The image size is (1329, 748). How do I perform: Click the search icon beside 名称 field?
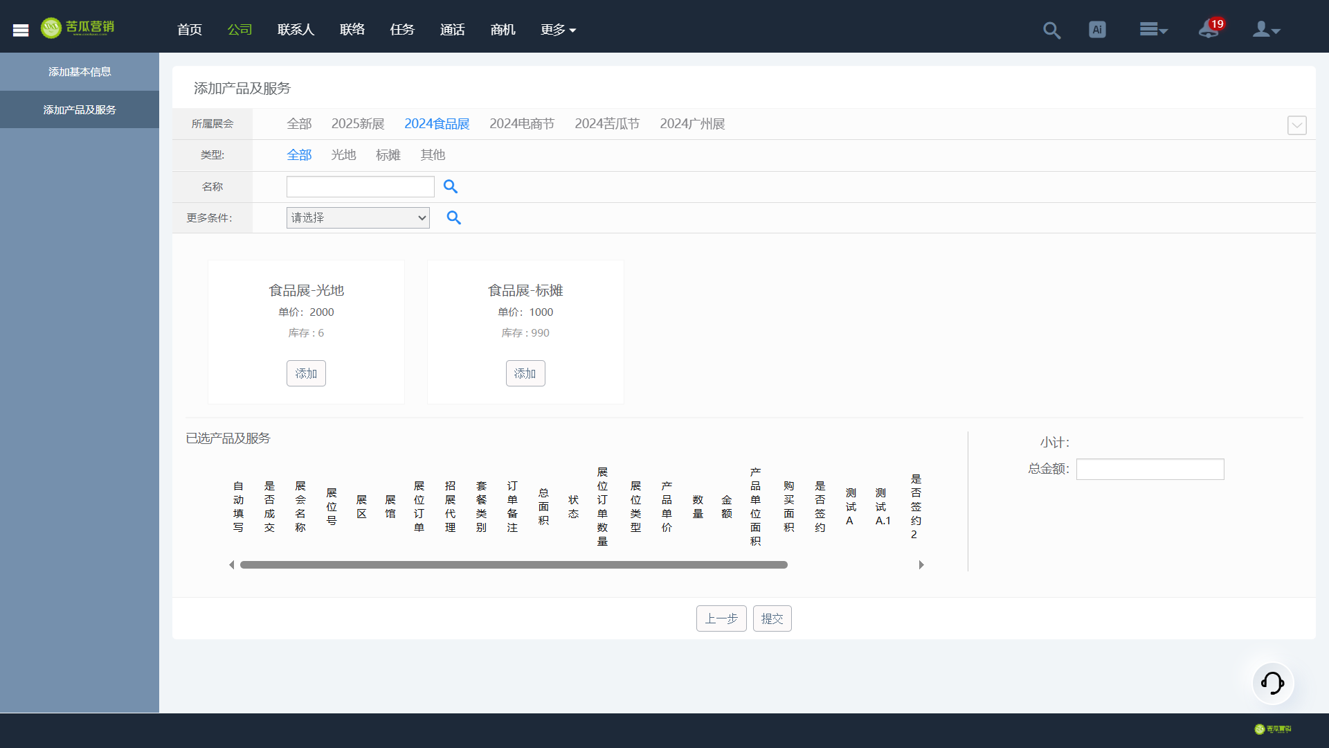click(451, 186)
